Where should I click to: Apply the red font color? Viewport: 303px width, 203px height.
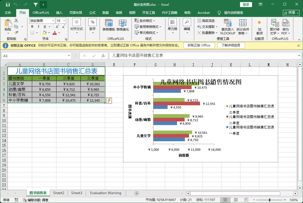pyautogui.click(x=55, y=33)
